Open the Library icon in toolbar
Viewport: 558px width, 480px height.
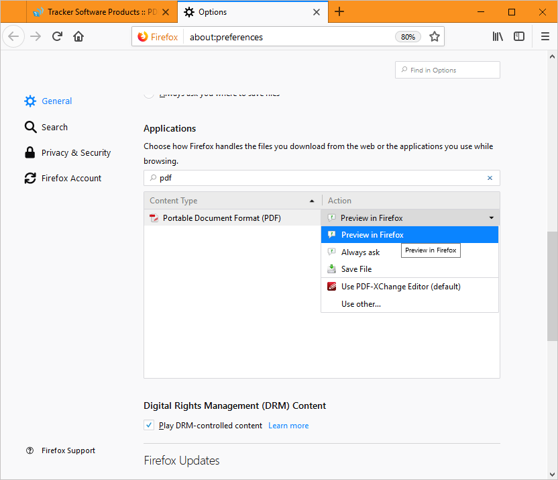point(498,36)
